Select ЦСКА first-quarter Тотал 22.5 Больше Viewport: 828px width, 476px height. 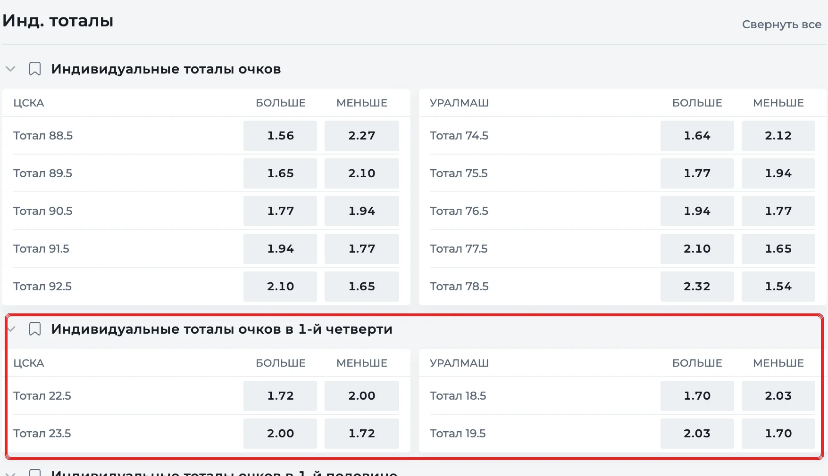280,396
